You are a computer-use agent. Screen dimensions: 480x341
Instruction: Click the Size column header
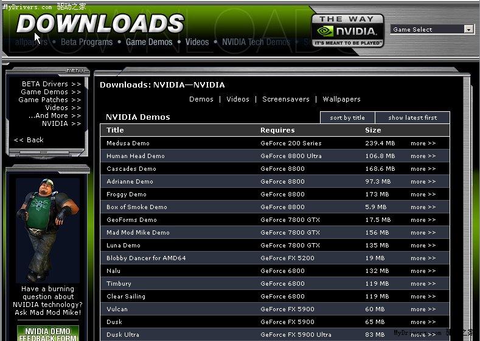(373, 130)
